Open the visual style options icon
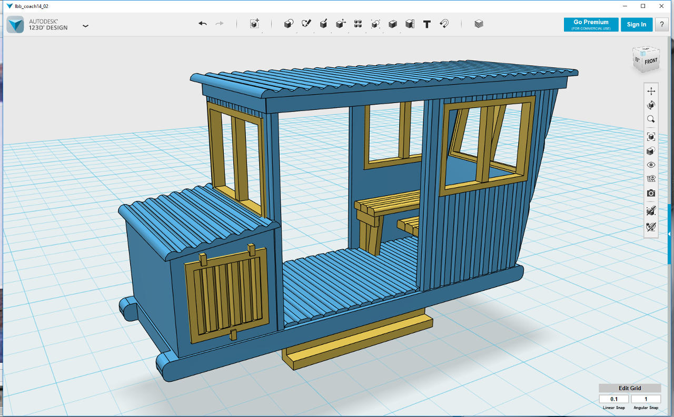The image size is (674, 417). (x=651, y=151)
